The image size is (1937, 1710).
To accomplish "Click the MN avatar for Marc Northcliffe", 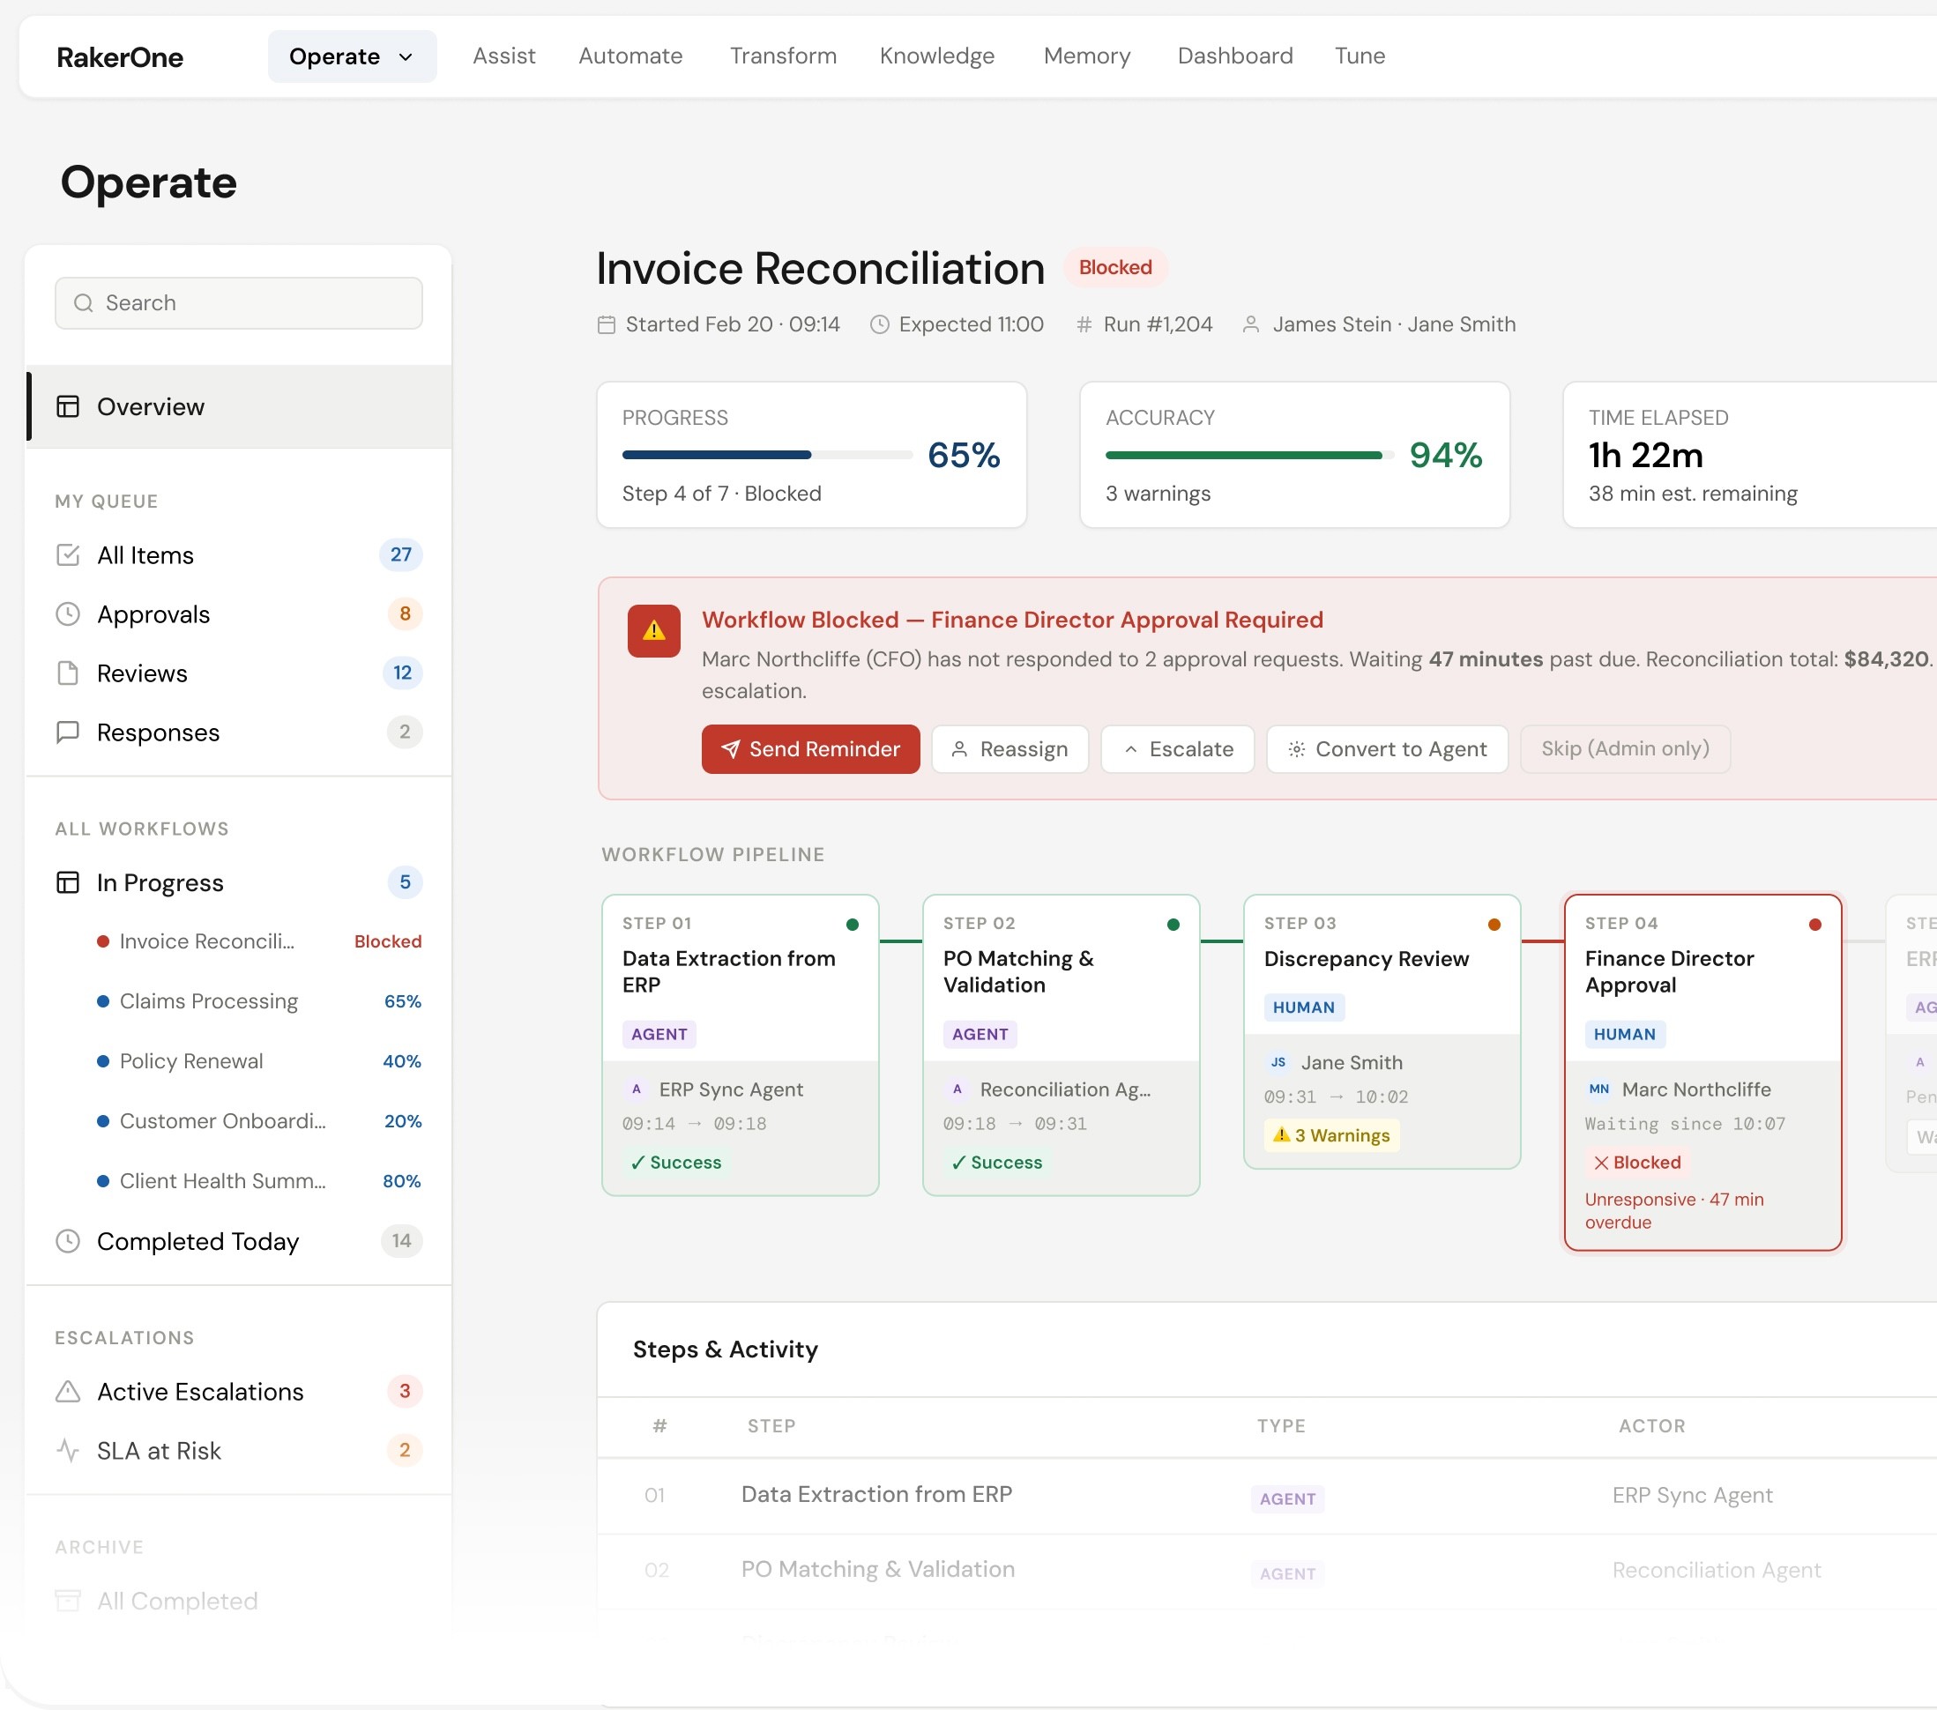I will coord(1598,1089).
